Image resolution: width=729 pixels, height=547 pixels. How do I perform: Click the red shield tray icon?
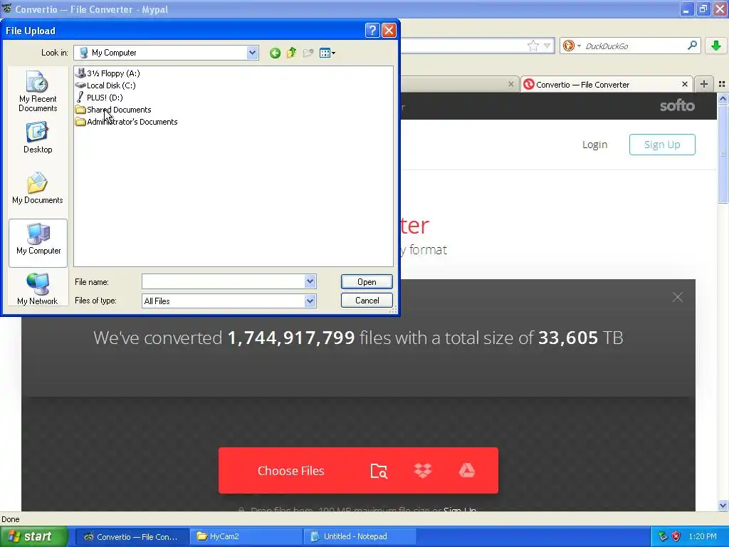(x=676, y=537)
